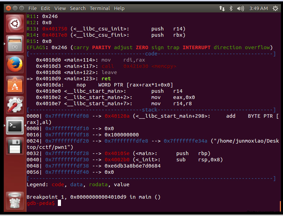The width and height of the screenshot is (283, 216).
Task: Open the Edit menu
Action: 45,8
